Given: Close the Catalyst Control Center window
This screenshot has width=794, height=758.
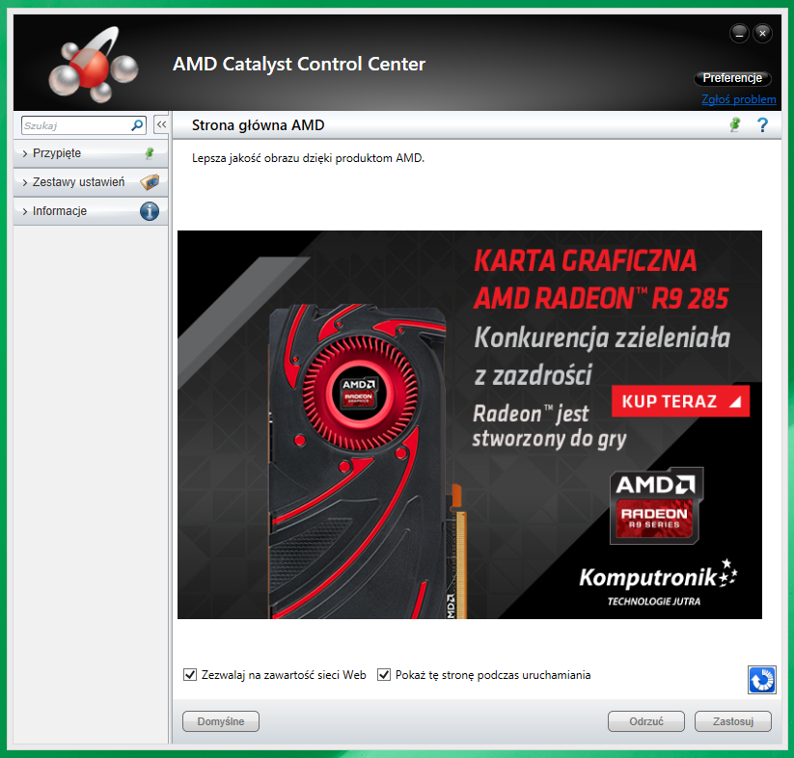Looking at the screenshot, I should pyautogui.click(x=762, y=34).
